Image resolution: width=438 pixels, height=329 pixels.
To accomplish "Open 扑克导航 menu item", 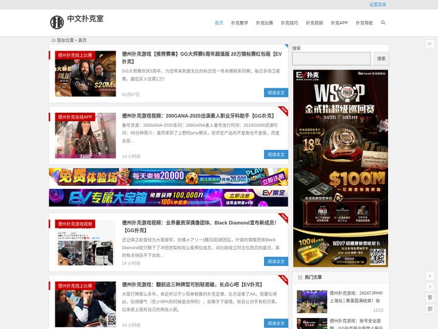I will click(x=364, y=23).
